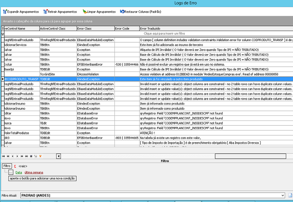Click the Retrair Agrupamentos toolbar icon
Image resolution: width=293 pixels, height=202 pixels.
pos(46,12)
